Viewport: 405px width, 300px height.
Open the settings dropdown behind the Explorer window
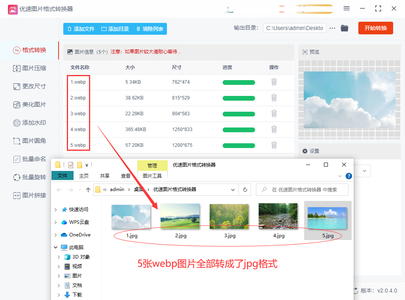point(364,171)
